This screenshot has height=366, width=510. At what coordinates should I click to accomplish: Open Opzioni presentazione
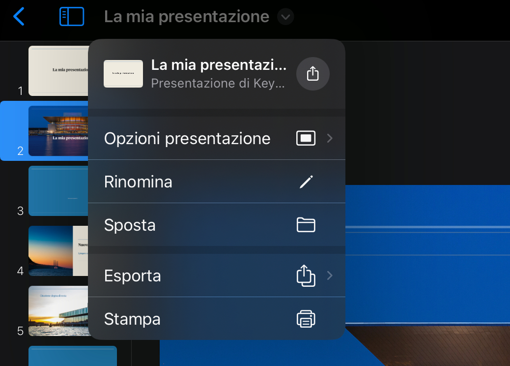point(187,138)
